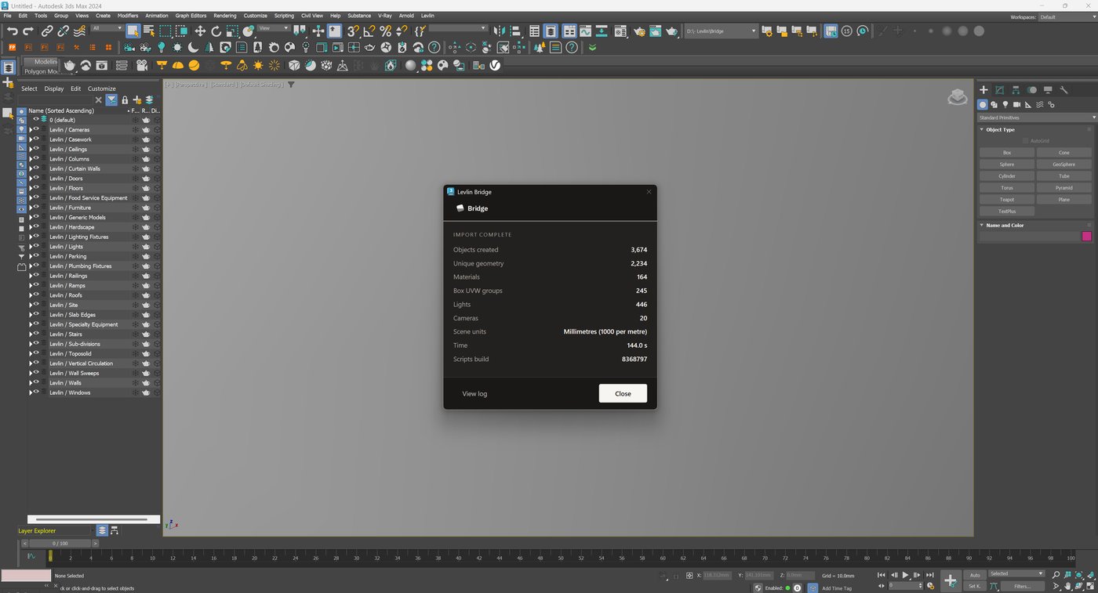Clear the Layer Explorer search filter
1098x593 pixels.
pyautogui.click(x=98, y=100)
